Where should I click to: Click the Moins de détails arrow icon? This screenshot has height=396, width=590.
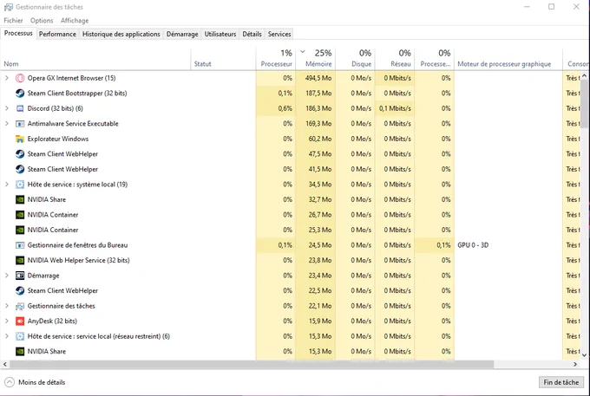click(10, 382)
